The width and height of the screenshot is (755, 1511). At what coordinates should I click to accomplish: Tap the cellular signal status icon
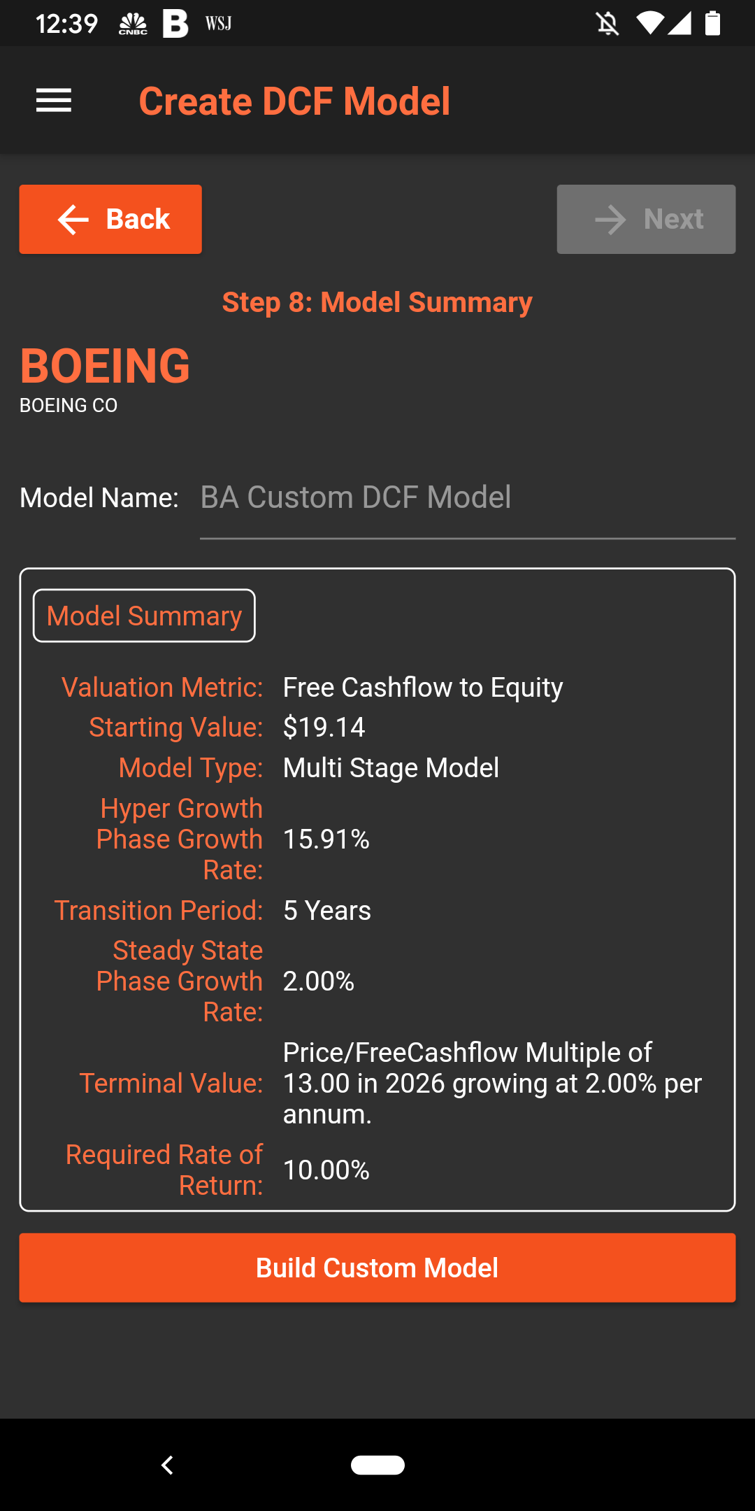679,24
